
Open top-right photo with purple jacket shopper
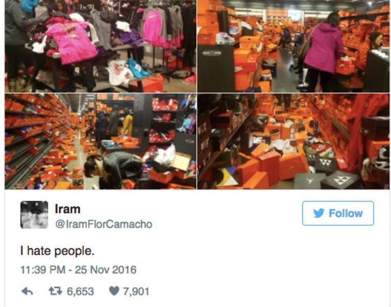[x=293, y=46]
